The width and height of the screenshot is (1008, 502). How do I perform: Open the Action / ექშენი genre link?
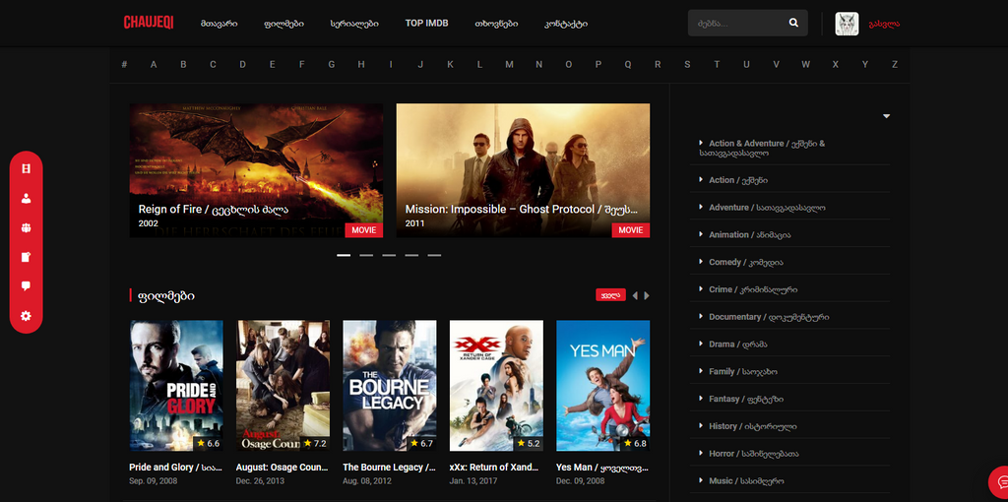[738, 180]
